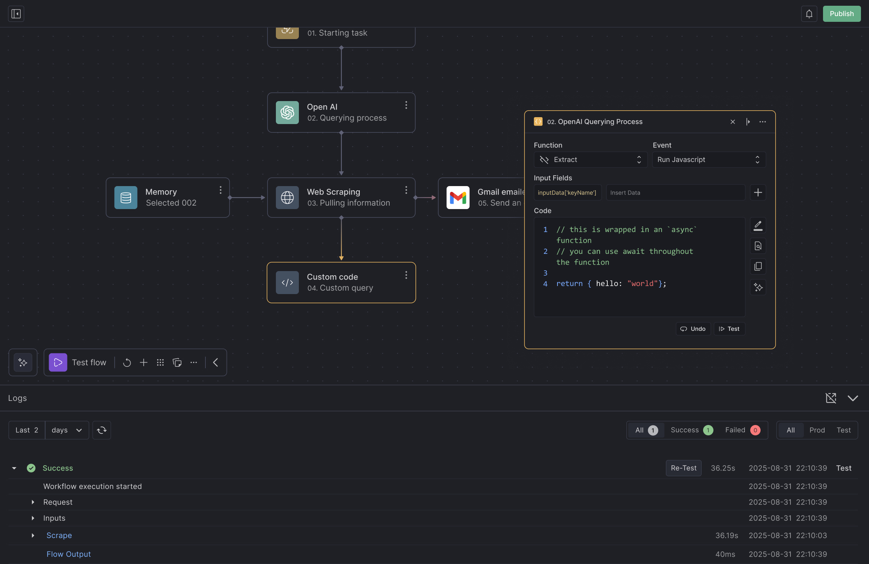
Task: Expand the Request log entry
Action: coord(33,502)
